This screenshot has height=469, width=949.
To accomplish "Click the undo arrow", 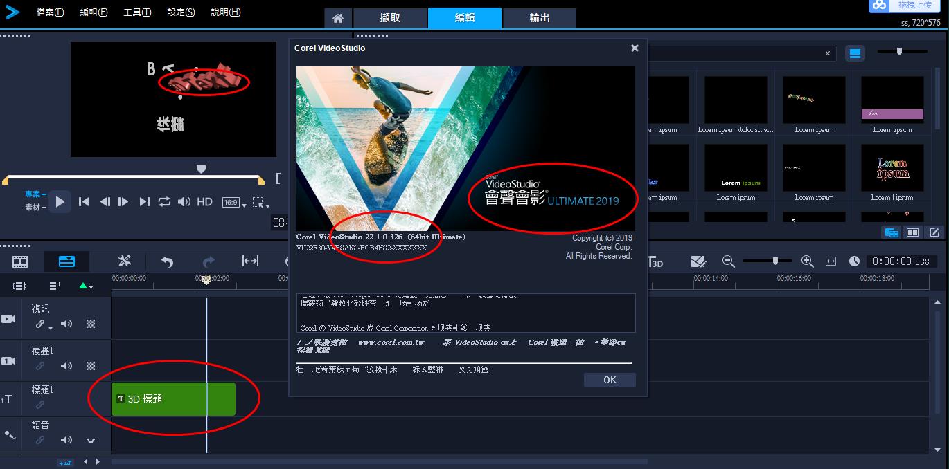I will coord(167,261).
